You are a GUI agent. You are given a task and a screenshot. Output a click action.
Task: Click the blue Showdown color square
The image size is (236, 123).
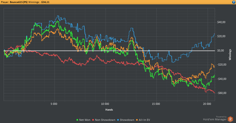click(118, 120)
